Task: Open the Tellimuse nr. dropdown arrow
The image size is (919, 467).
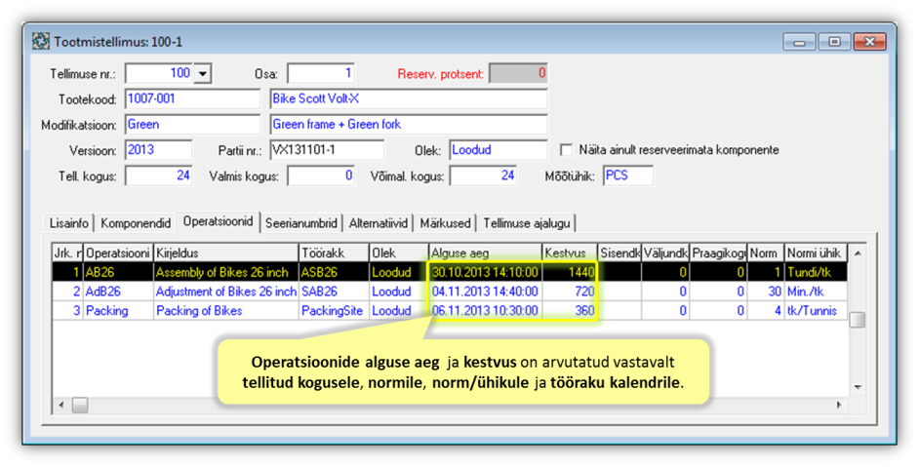Action: click(x=203, y=74)
